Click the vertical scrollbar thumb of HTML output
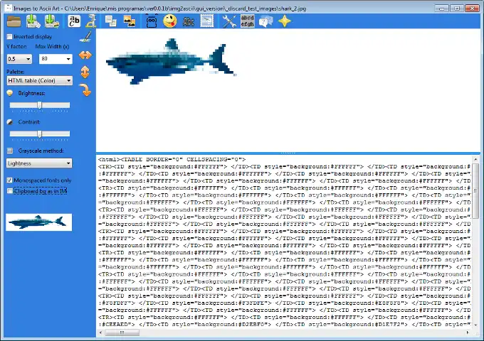 (475, 190)
